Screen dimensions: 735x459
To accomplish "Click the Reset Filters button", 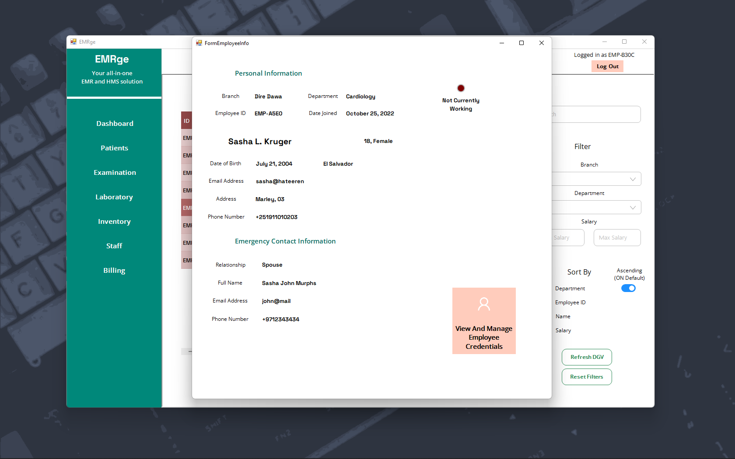I will point(587,376).
